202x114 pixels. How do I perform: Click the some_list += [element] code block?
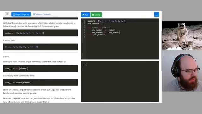[x=40, y=68]
